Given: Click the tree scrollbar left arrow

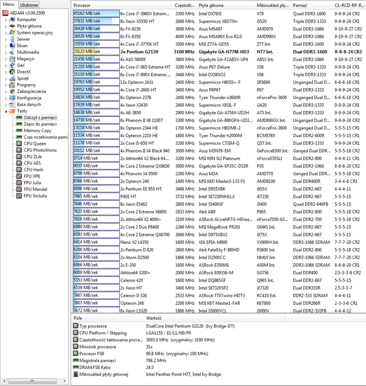Looking at the screenshot, I should pos(4,381).
